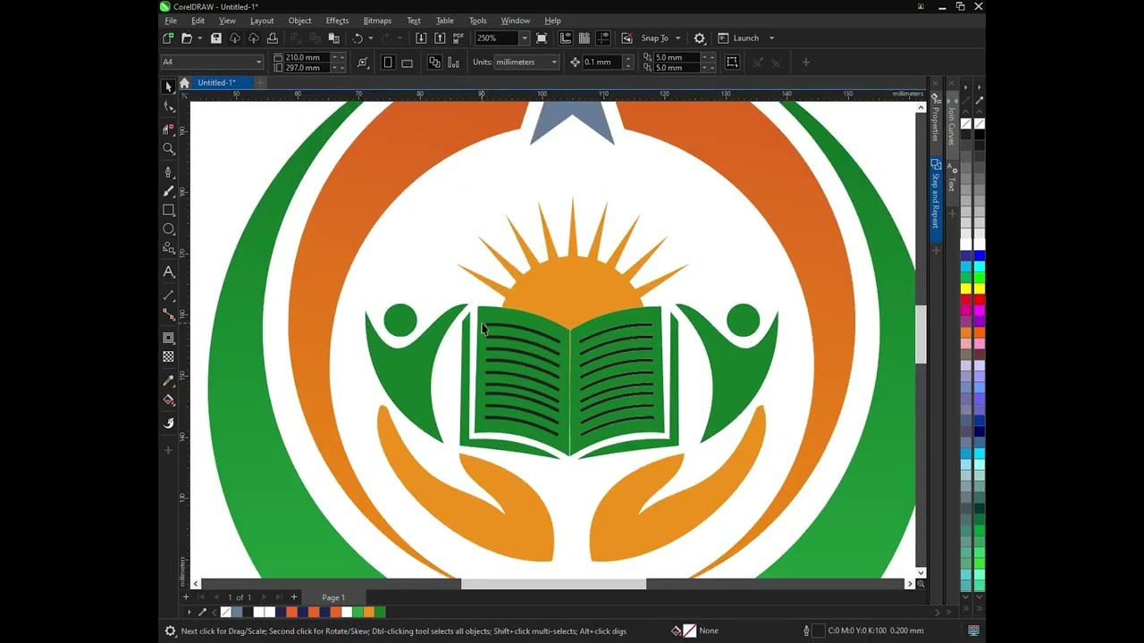The width and height of the screenshot is (1144, 643).
Task: Open the Layout menu
Action: [262, 21]
